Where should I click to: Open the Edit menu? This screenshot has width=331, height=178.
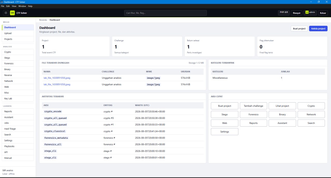[8, 6]
